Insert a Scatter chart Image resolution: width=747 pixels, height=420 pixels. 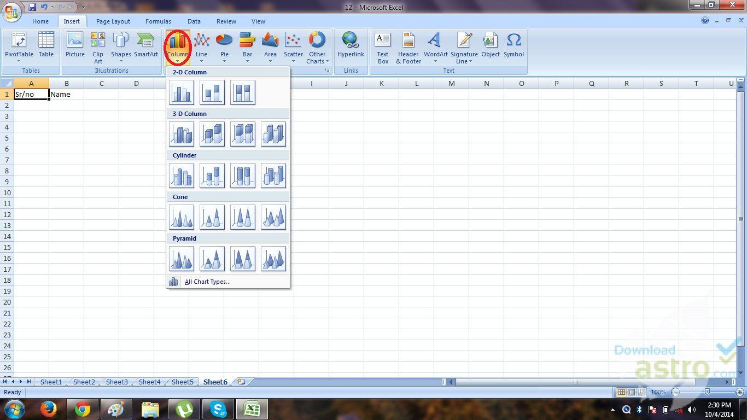[293, 46]
